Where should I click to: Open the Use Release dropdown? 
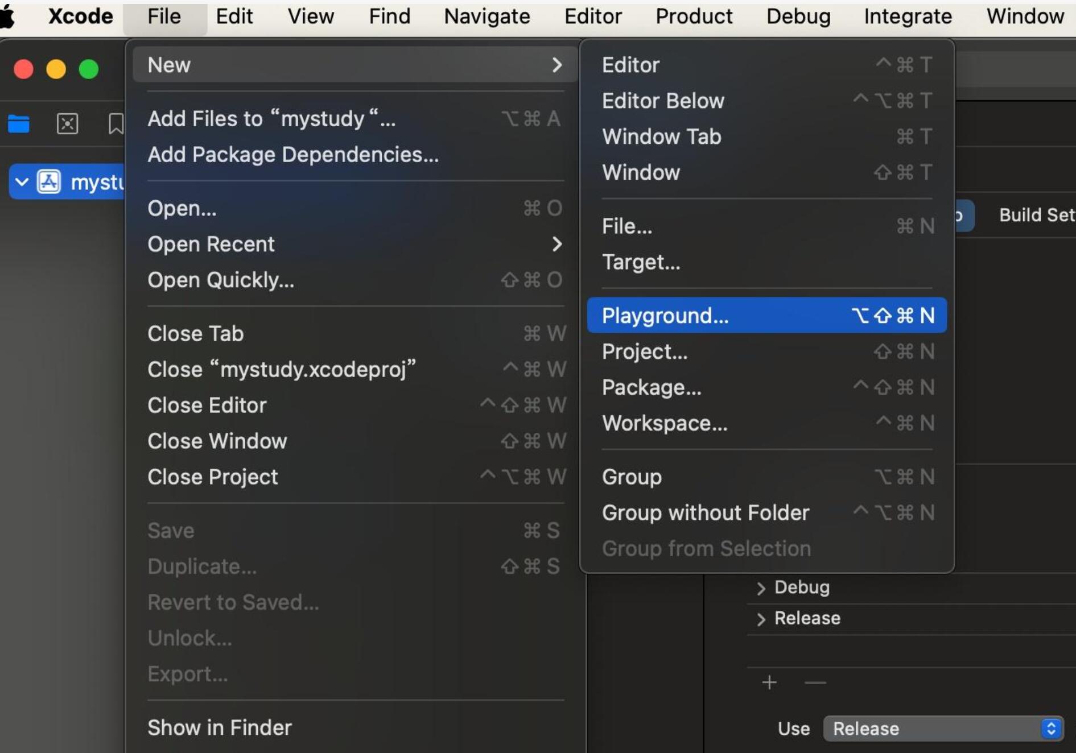(943, 729)
